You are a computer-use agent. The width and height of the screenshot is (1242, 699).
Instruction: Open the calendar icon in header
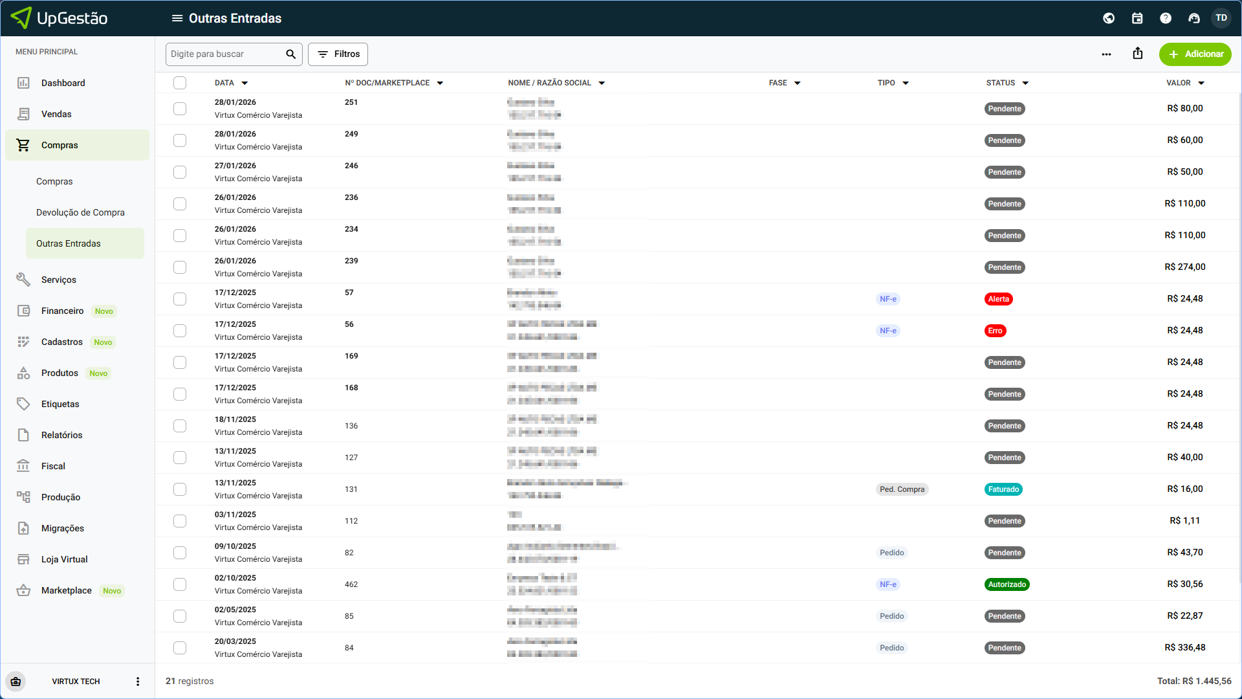click(1137, 18)
